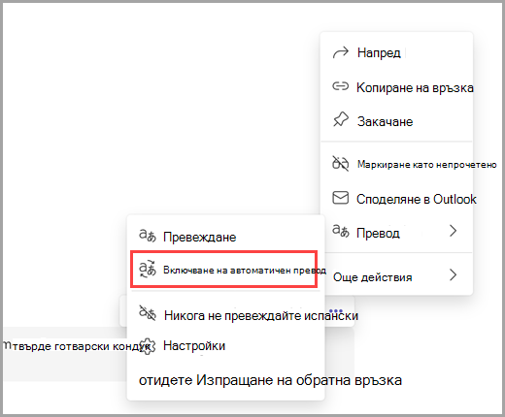The width and height of the screenshot is (505, 417).
Task: Click the translate icon next to Превод
Action: [x=341, y=231]
